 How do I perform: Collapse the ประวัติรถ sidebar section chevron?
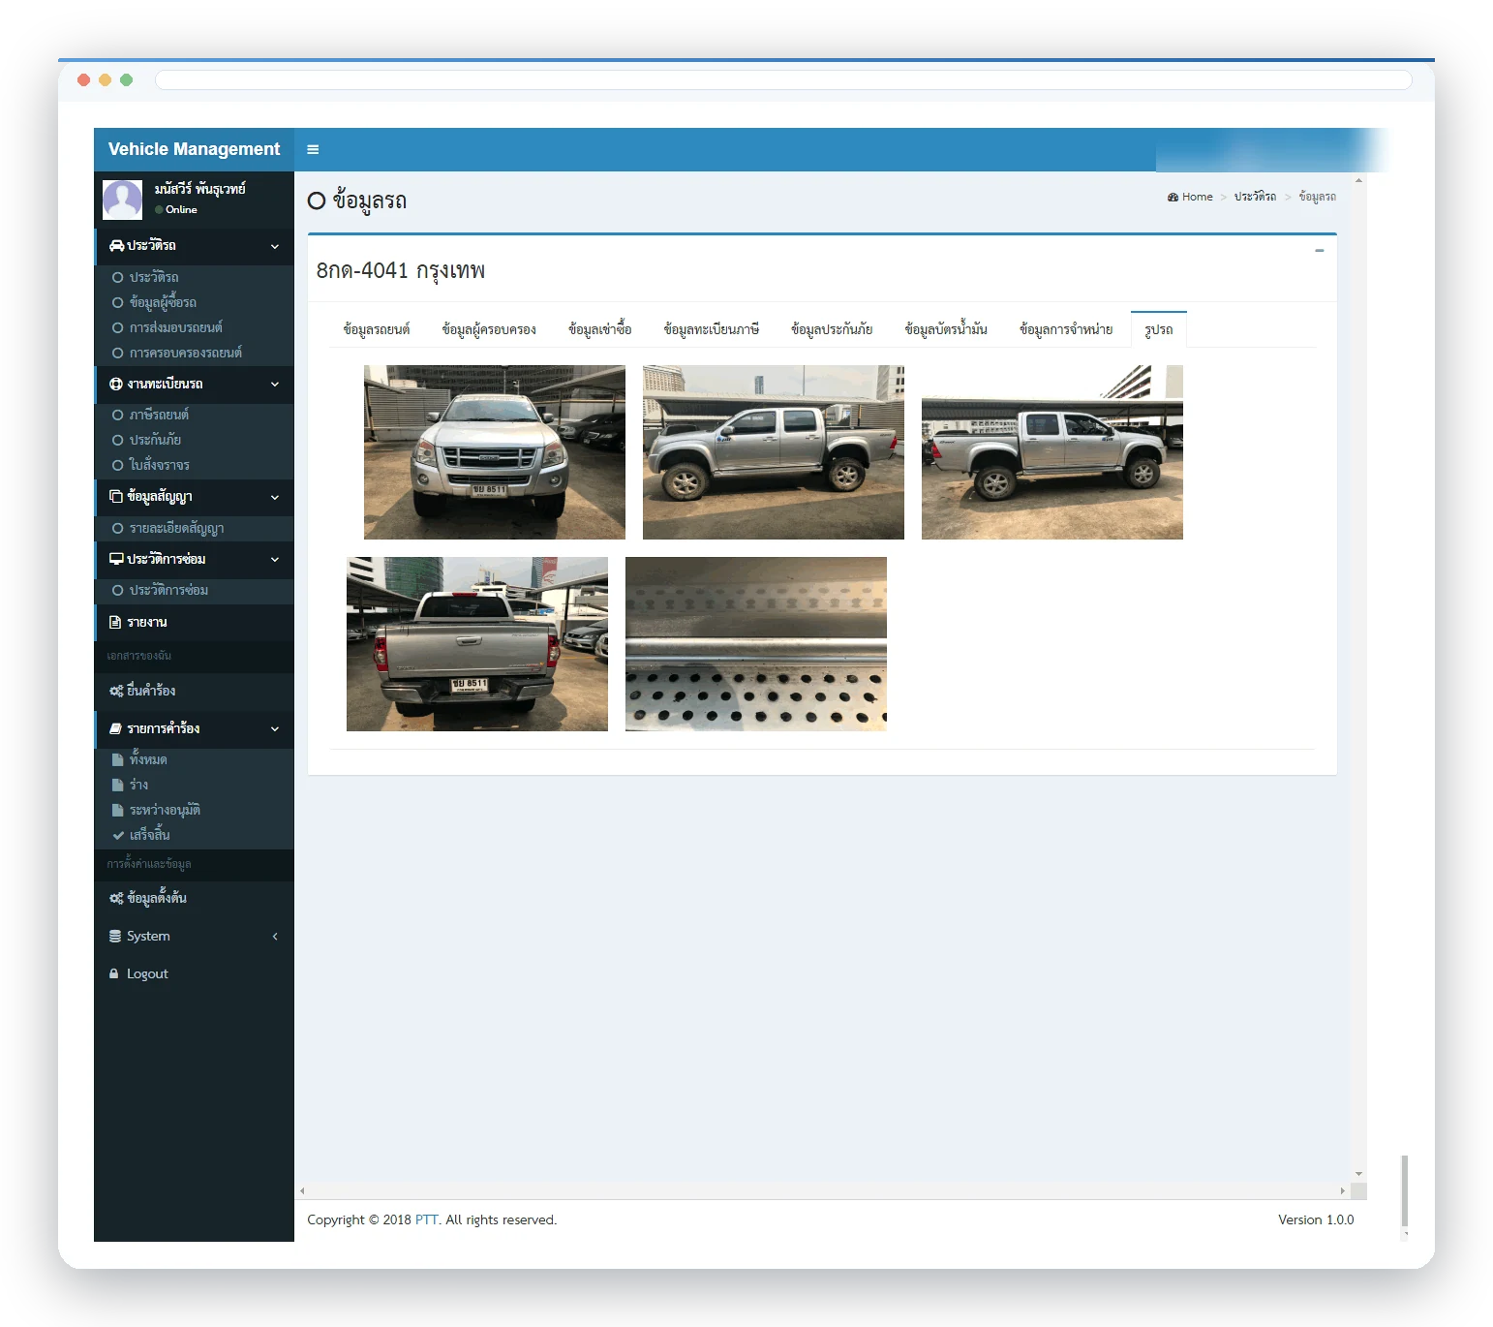pos(275,247)
